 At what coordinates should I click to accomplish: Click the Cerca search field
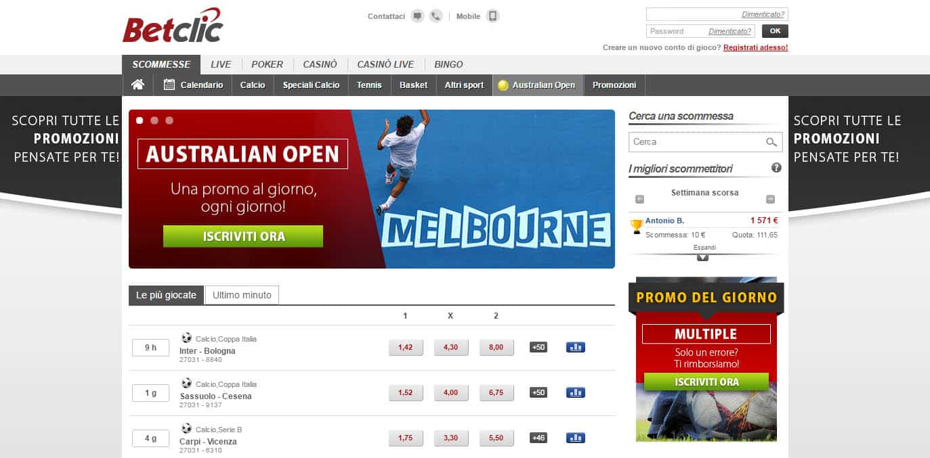coord(705,142)
